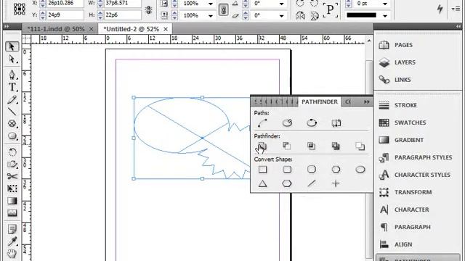This screenshot has width=465, height=261.
Task: Convert shape to ellipse
Action: point(360,169)
